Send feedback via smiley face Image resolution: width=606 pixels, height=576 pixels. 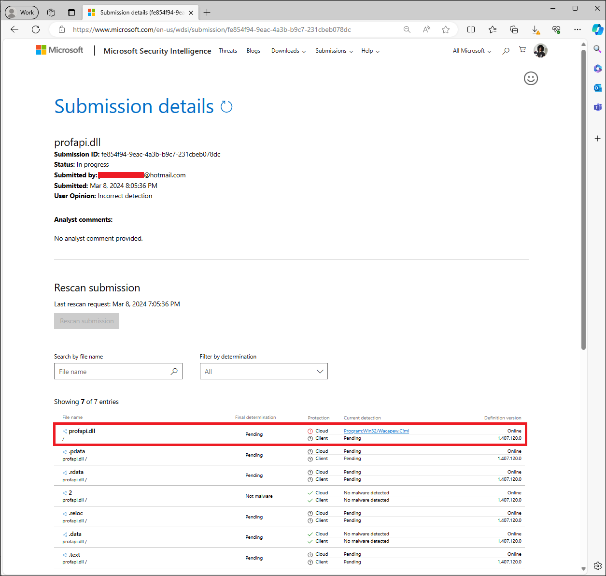point(531,78)
